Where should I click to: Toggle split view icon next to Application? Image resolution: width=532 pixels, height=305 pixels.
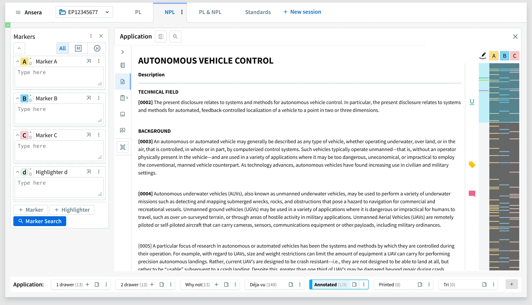pos(161,37)
